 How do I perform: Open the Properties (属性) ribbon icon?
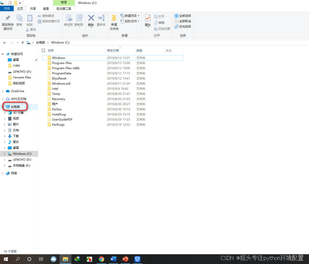coord(148,21)
